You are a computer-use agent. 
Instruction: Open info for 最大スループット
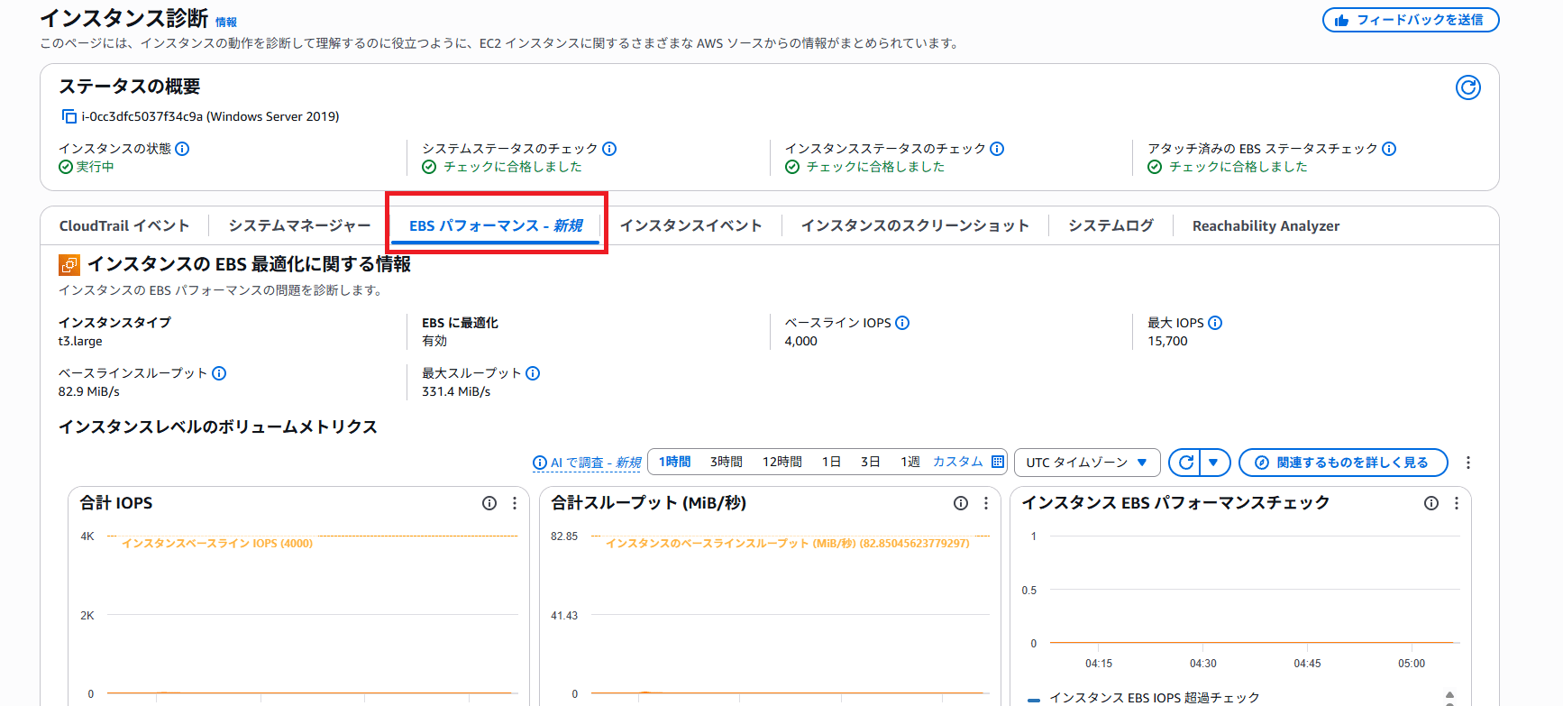[533, 373]
